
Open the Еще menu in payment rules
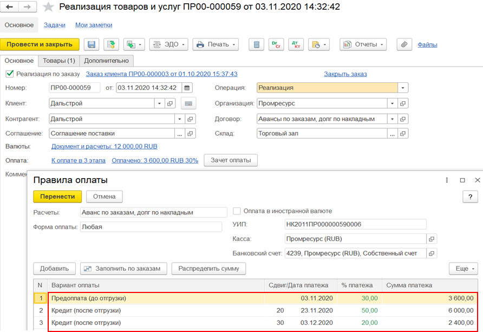pos(464,269)
